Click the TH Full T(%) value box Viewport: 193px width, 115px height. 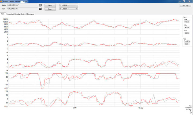point(187,44)
